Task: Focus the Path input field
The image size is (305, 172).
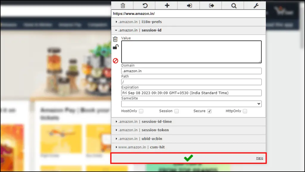Action: coord(192,82)
